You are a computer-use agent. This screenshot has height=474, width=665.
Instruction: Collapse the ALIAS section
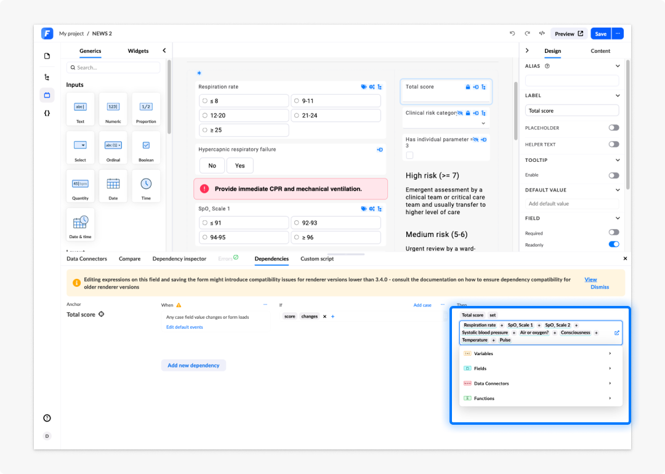tap(618, 66)
